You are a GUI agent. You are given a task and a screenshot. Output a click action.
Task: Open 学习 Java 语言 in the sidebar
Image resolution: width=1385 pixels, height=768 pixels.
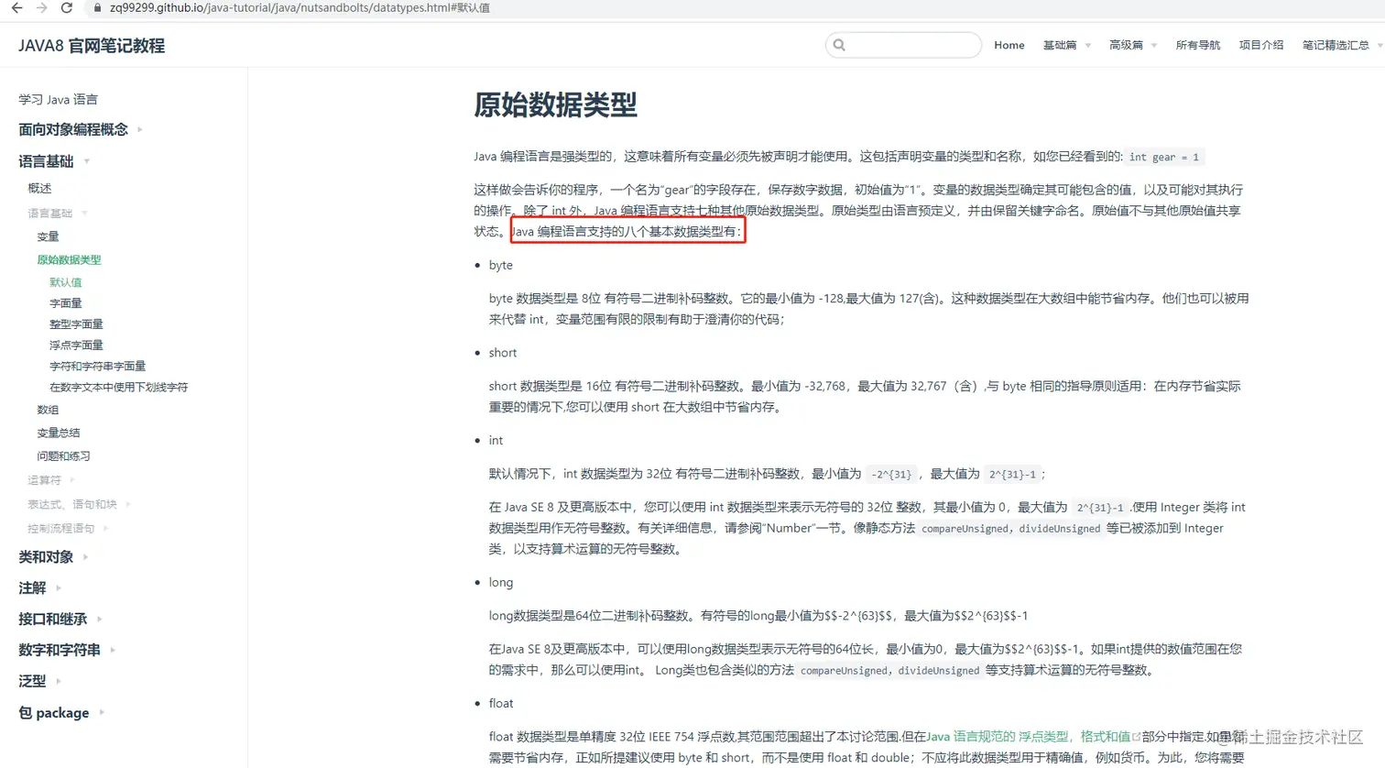[58, 99]
